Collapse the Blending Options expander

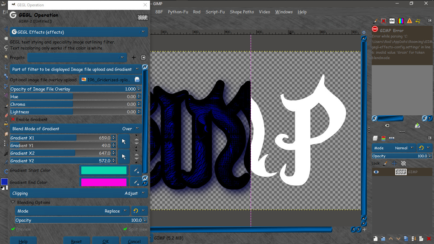pyautogui.click(x=13, y=202)
